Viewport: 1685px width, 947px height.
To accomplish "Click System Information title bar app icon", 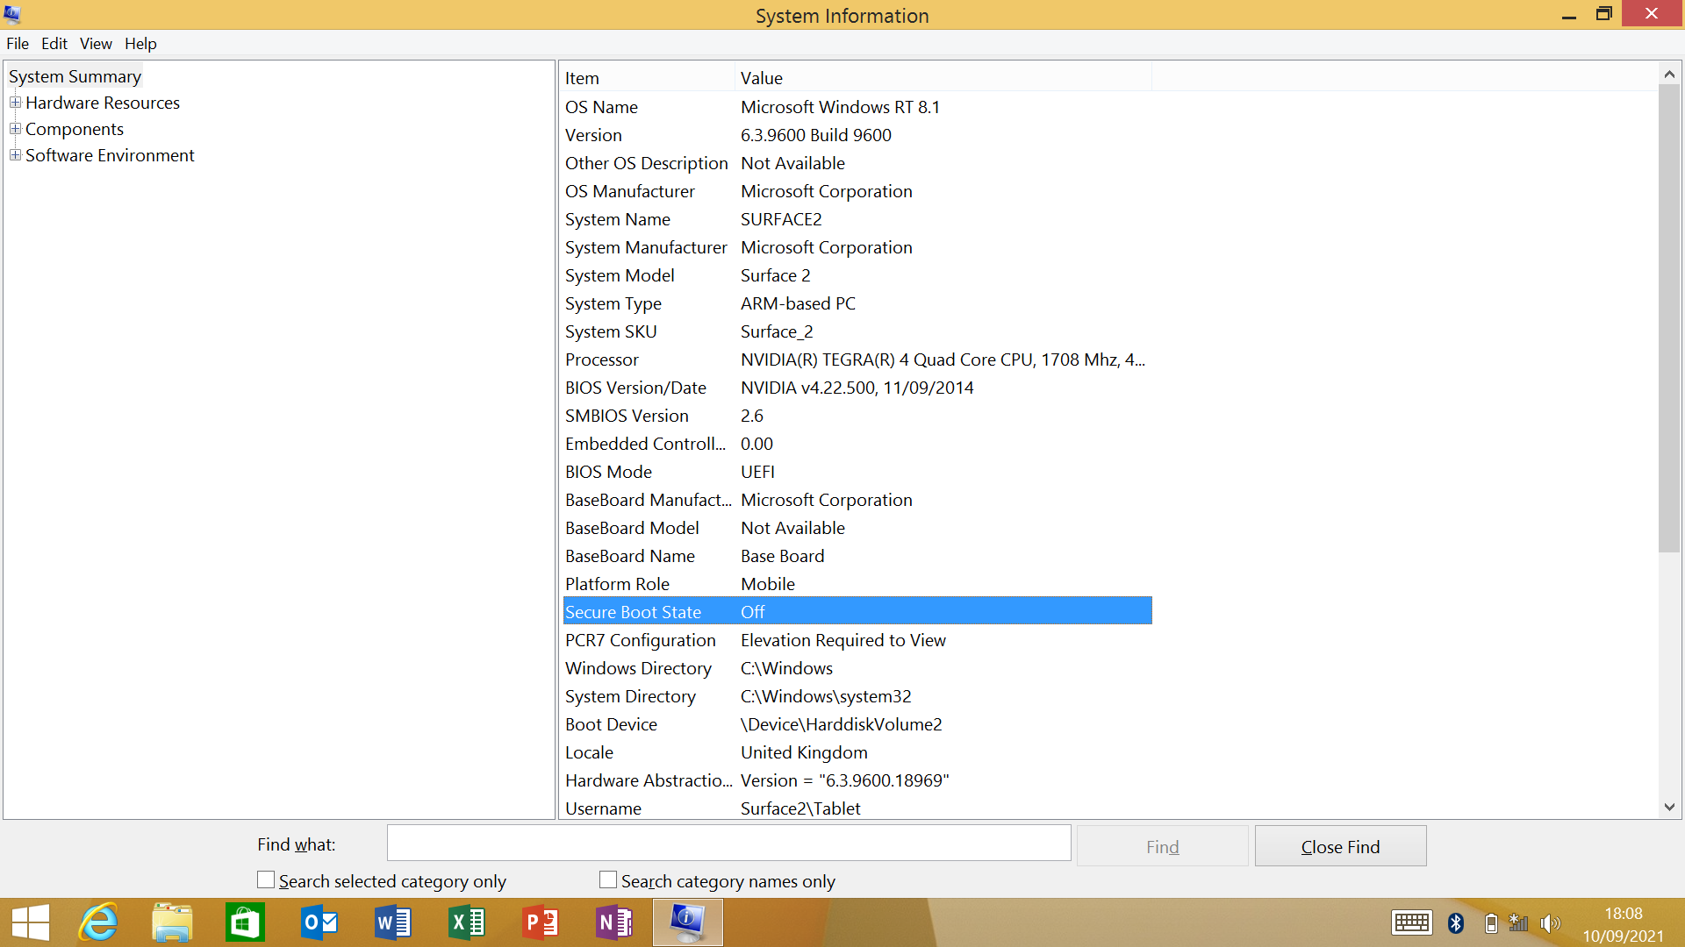I will [12, 14].
